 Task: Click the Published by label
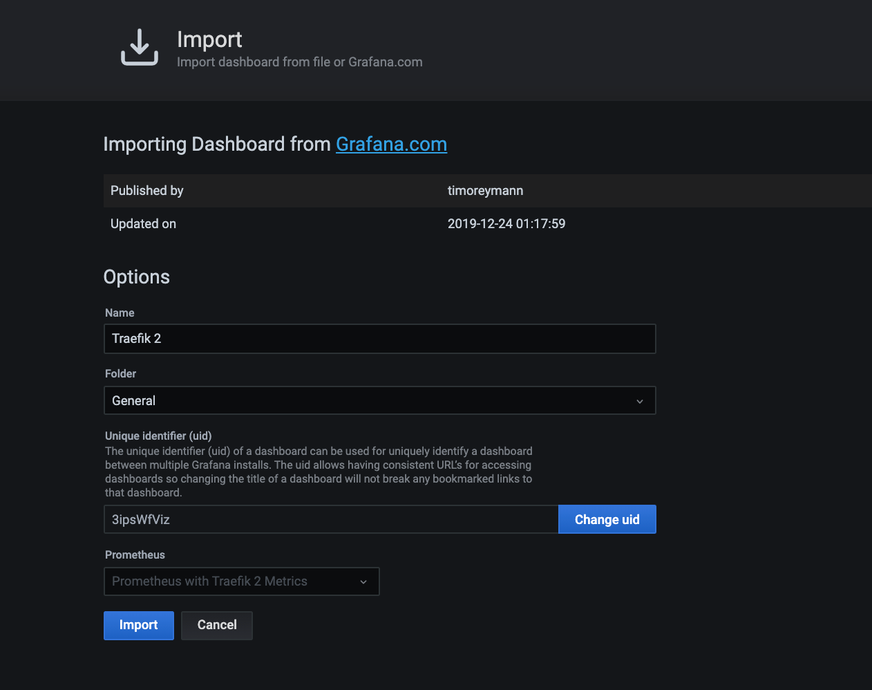(147, 191)
